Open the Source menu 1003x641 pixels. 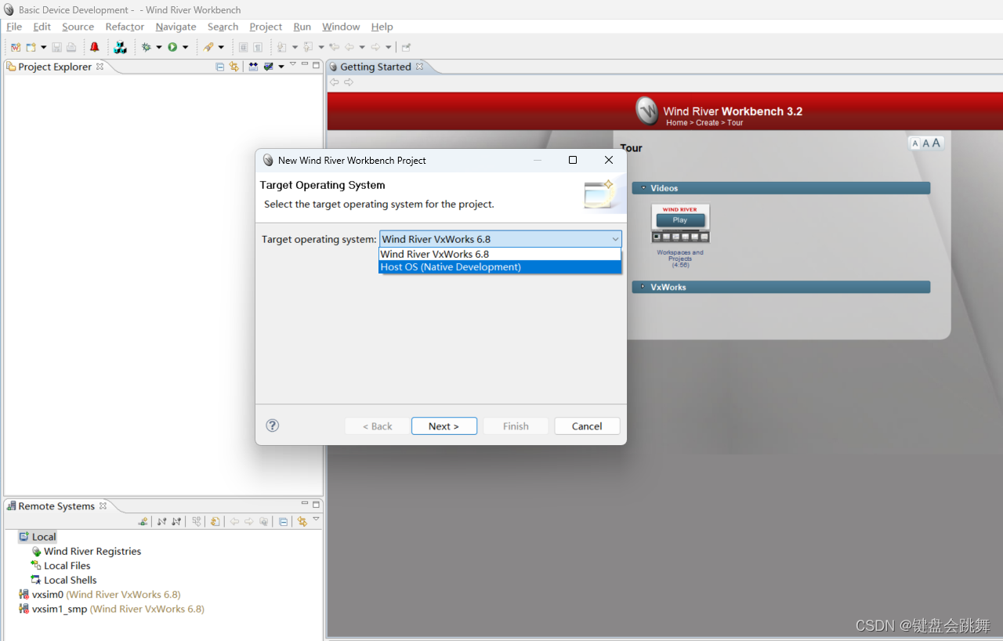click(78, 27)
